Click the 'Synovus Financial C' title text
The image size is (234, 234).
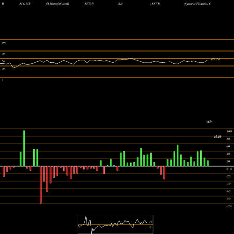[197, 4]
